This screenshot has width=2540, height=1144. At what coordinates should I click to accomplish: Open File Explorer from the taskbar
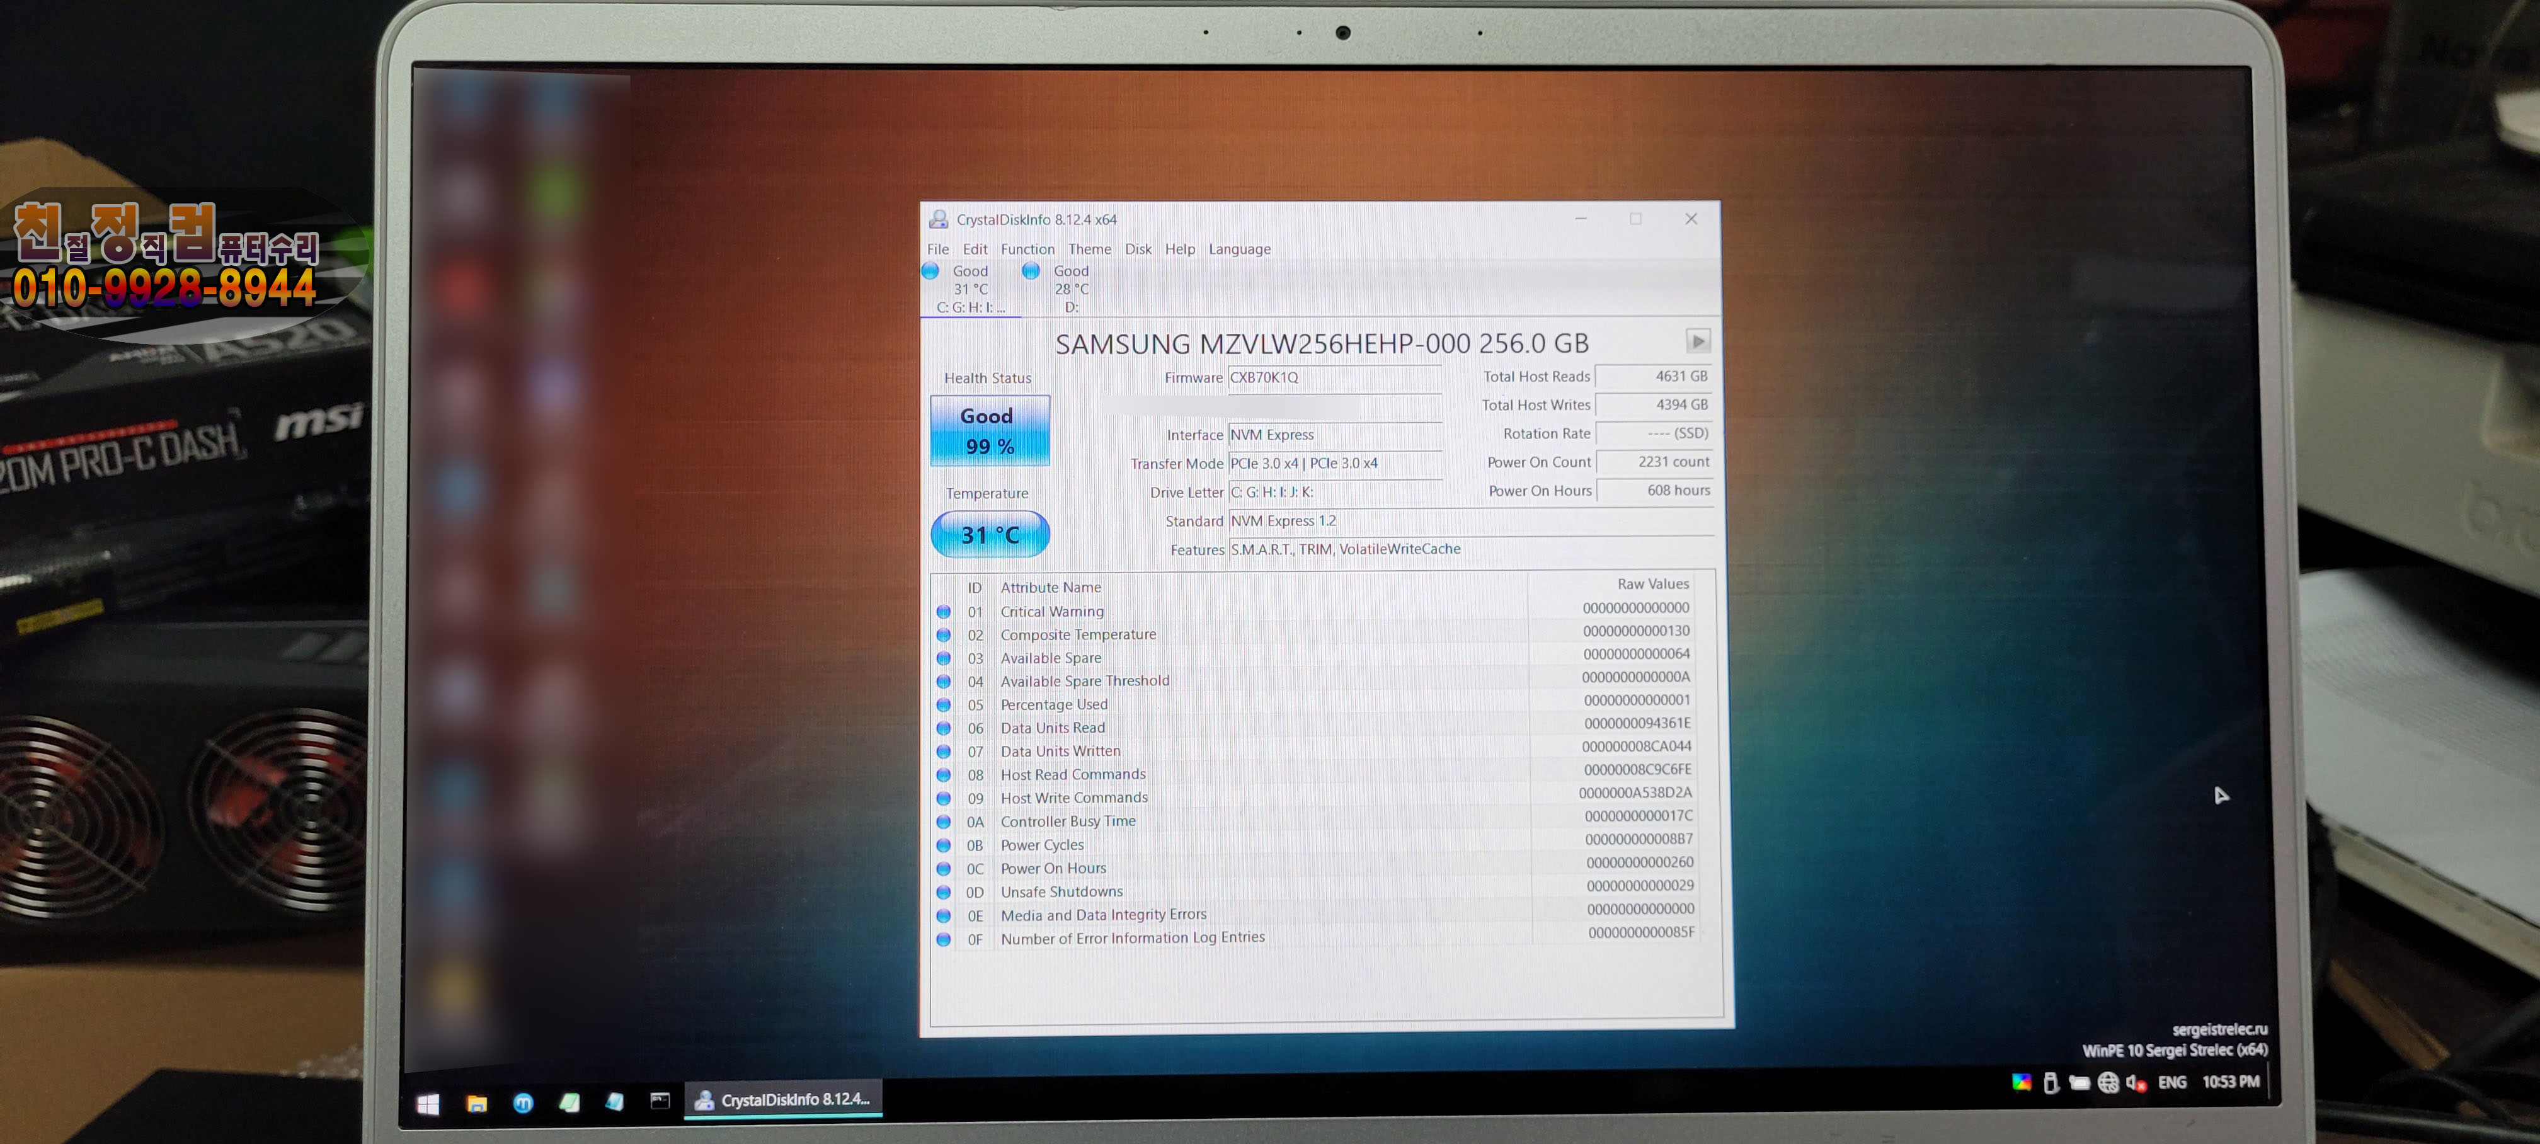(476, 1104)
